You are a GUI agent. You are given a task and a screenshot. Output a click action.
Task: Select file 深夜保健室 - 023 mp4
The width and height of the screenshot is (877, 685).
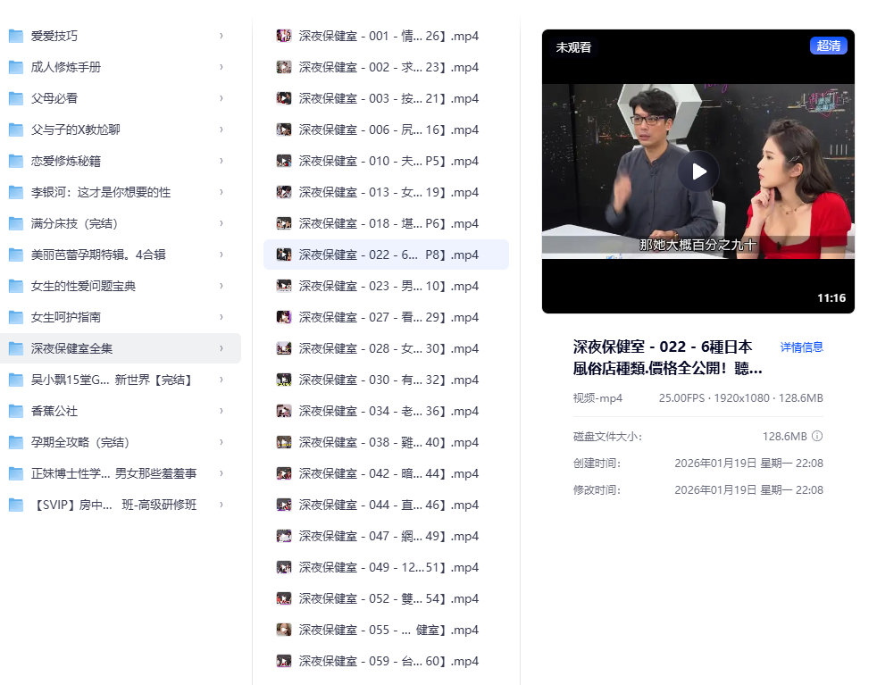coord(388,286)
